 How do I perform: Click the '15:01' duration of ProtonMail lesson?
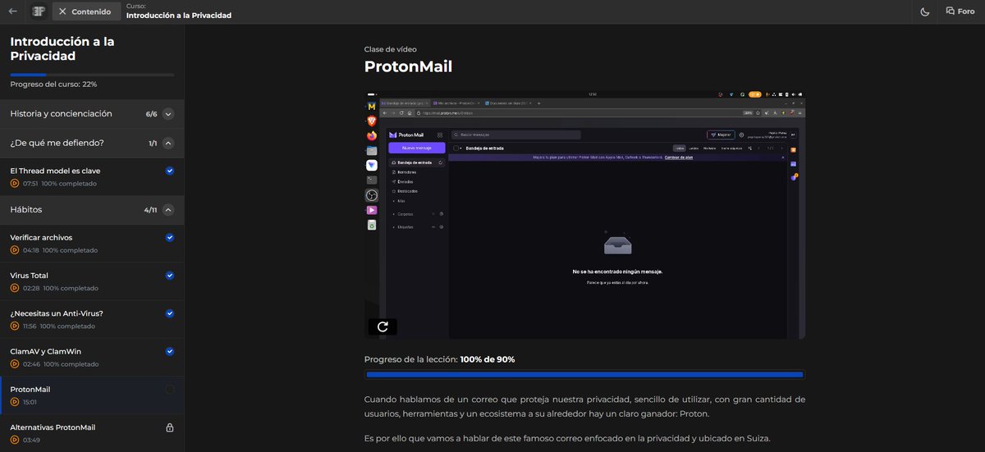point(30,402)
